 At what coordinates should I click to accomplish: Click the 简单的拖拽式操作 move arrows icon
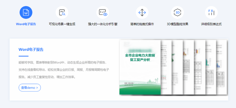142,13
